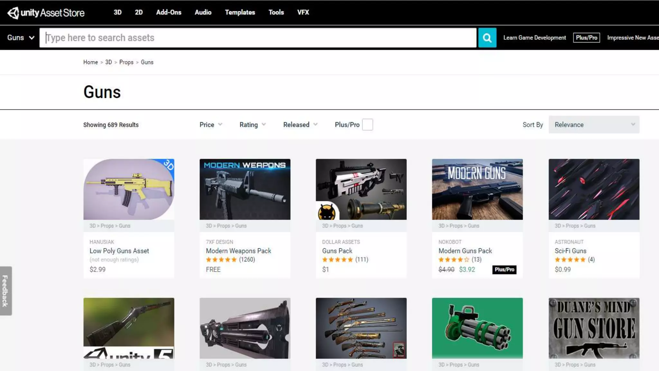Click the Plus/Pro badge on Modern Guns Pack
The image size is (659, 371).
(504, 270)
